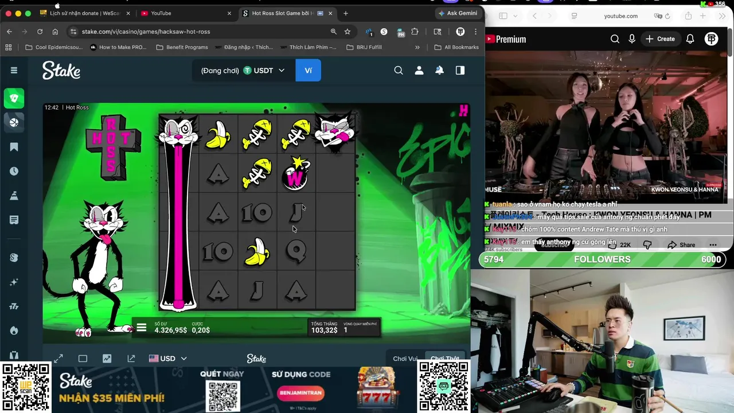Image resolution: width=734 pixels, height=413 pixels.
Task: Open Stake search magnifier
Action: click(x=399, y=70)
